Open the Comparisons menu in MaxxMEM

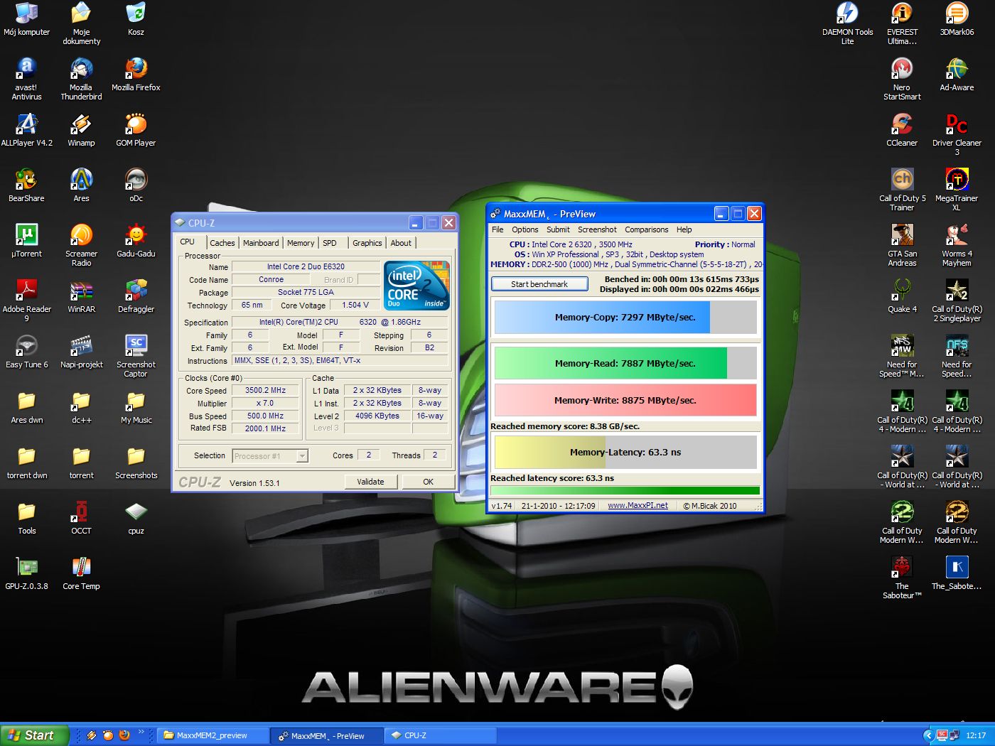pos(647,229)
